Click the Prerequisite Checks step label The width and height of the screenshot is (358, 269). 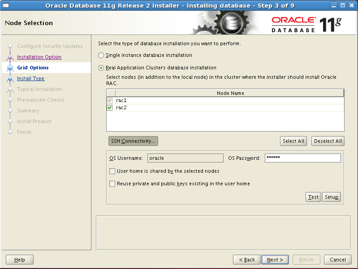click(x=41, y=100)
